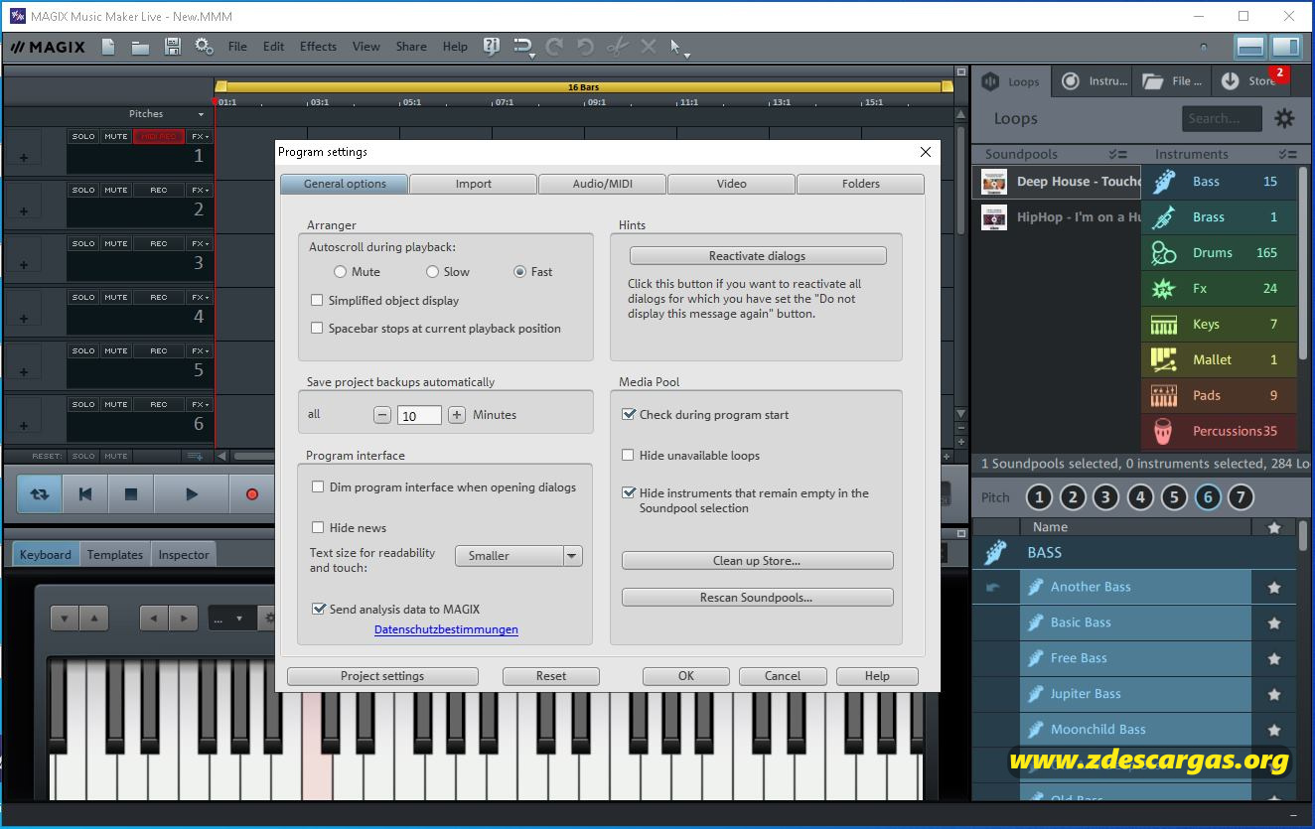Click the Loops search field
The height and width of the screenshot is (829, 1315).
(x=1223, y=119)
